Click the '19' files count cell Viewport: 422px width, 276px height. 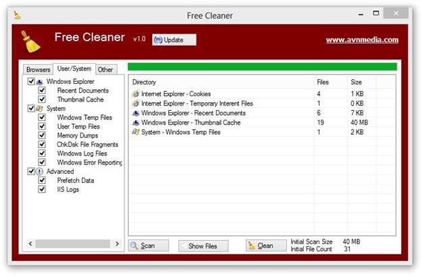coord(320,122)
